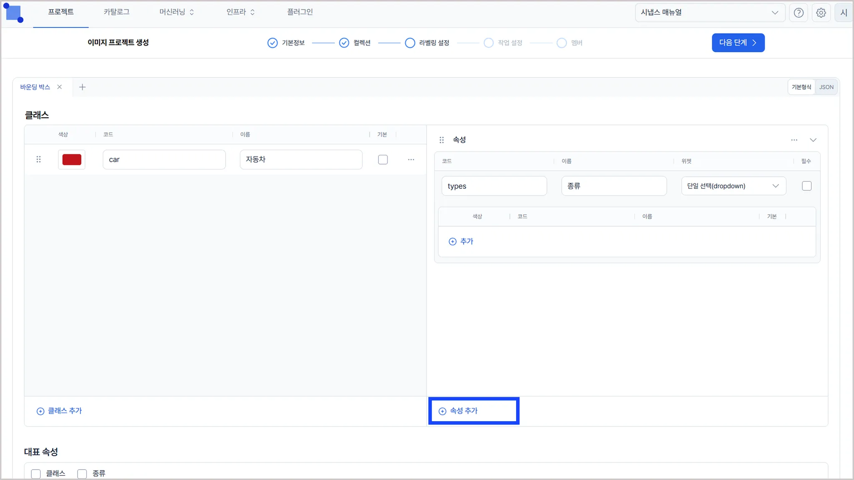Click the app logo icon
The image size is (854, 480).
[14, 13]
